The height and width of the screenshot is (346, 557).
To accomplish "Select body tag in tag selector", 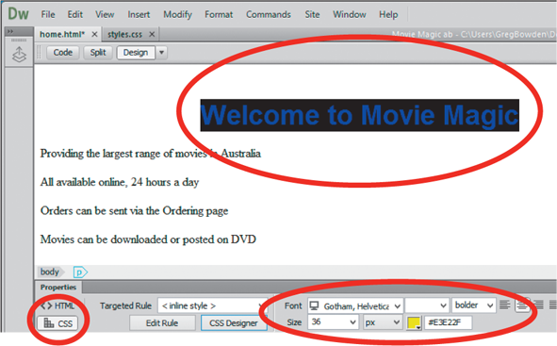I will coord(50,272).
